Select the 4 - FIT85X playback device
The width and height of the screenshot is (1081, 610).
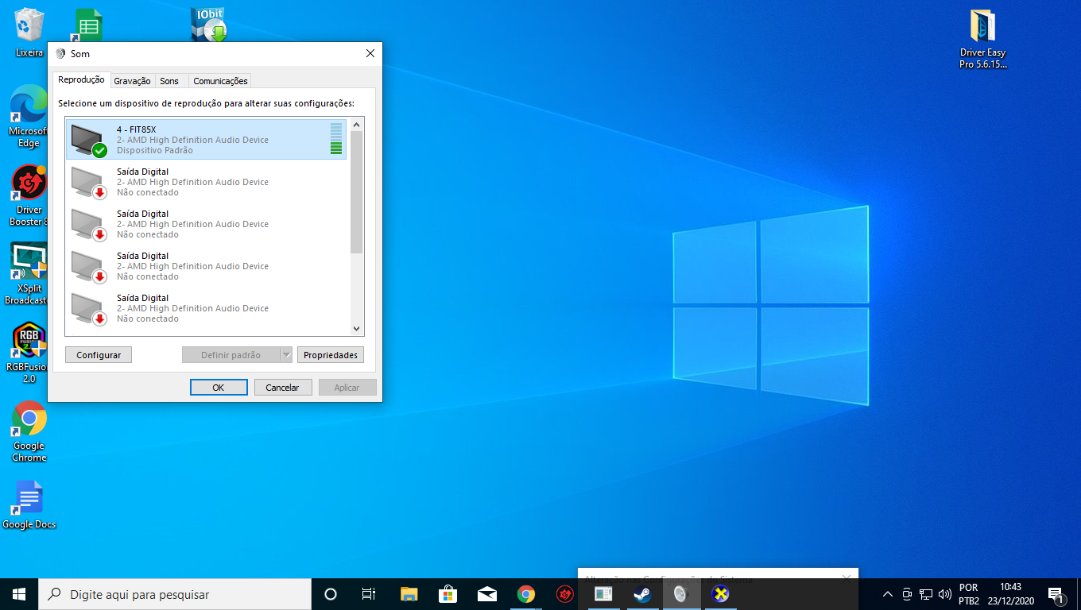click(206, 140)
